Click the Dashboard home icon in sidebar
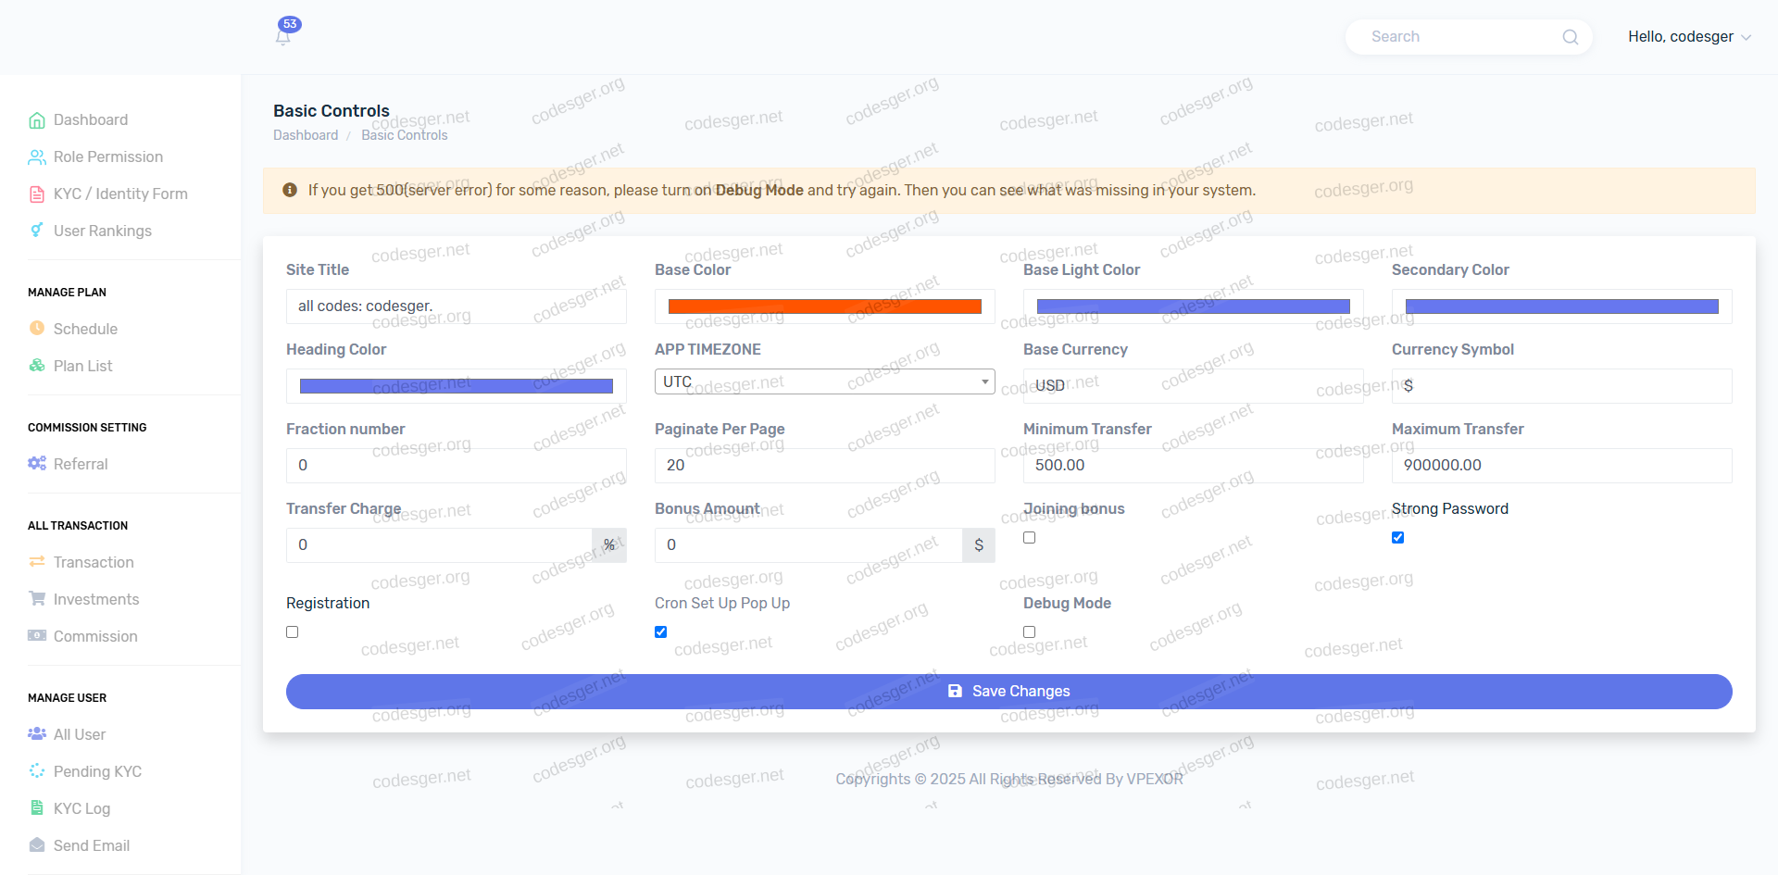Viewport: 1778px width, 875px height. pyautogui.click(x=37, y=120)
